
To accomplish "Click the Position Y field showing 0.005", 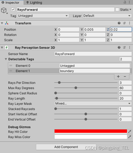I will (x=95, y=29).
